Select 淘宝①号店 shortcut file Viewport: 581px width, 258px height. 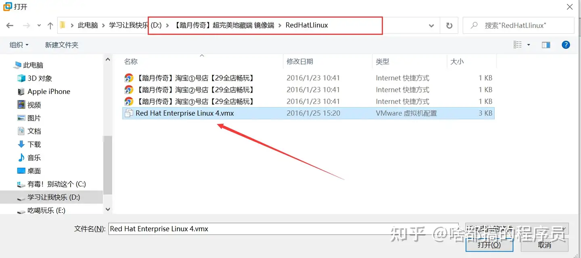pyautogui.click(x=308, y=78)
